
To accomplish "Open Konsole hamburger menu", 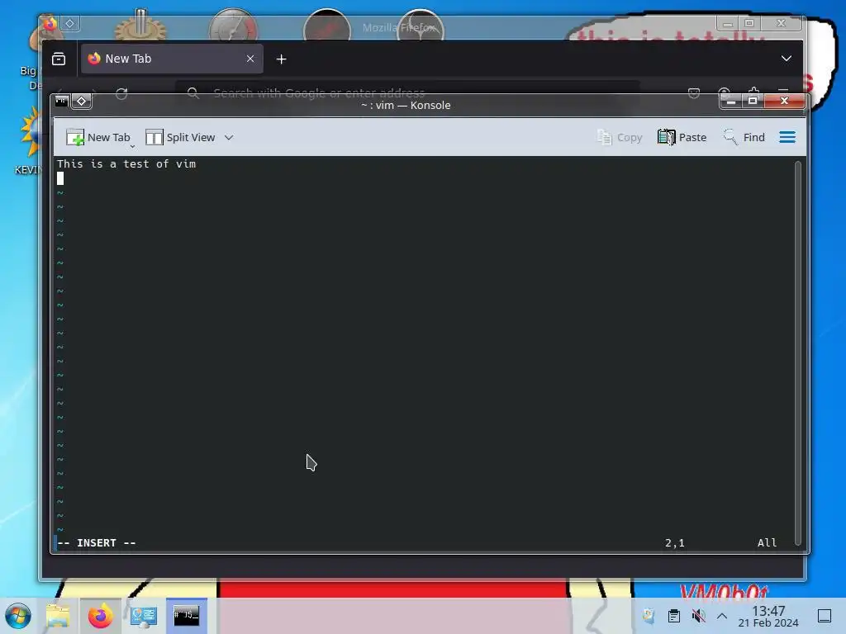I will click(x=787, y=138).
